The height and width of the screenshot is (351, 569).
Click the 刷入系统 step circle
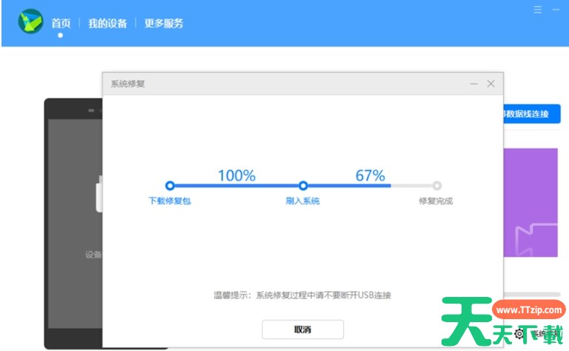[x=303, y=186]
